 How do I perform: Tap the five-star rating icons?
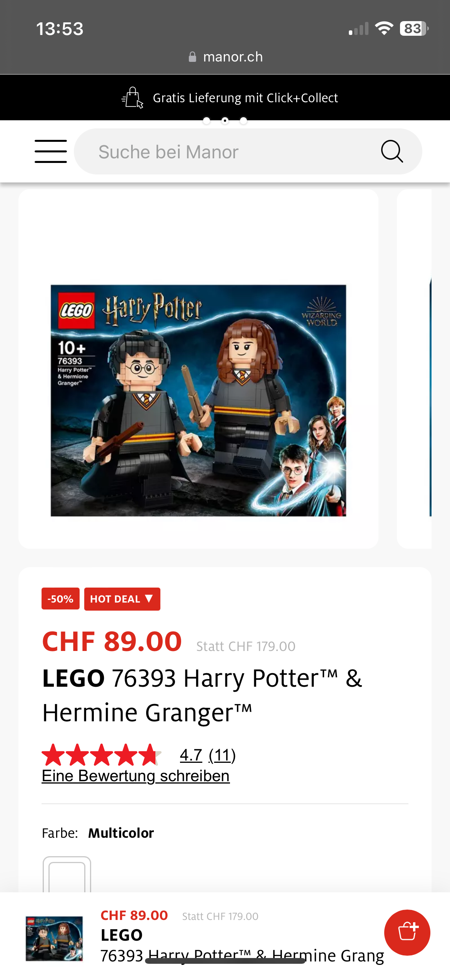(x=102, y=755)
